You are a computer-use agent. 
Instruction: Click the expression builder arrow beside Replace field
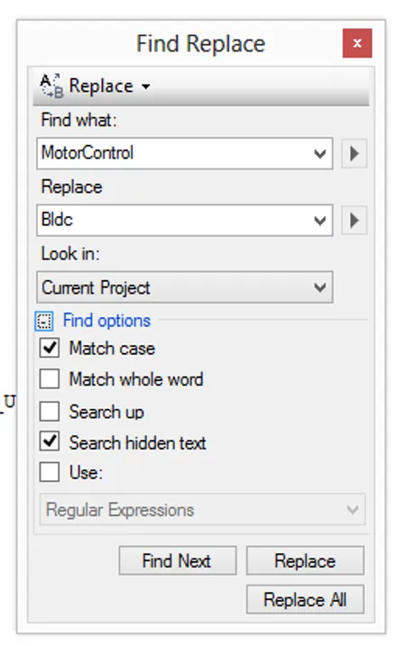pos(354,221)
